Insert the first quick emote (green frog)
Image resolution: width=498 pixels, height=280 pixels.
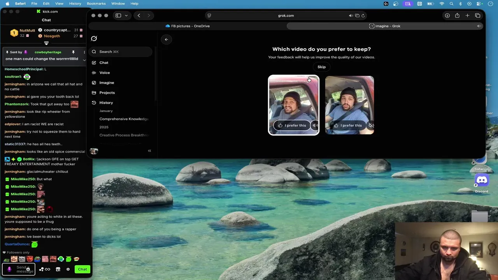7,259
